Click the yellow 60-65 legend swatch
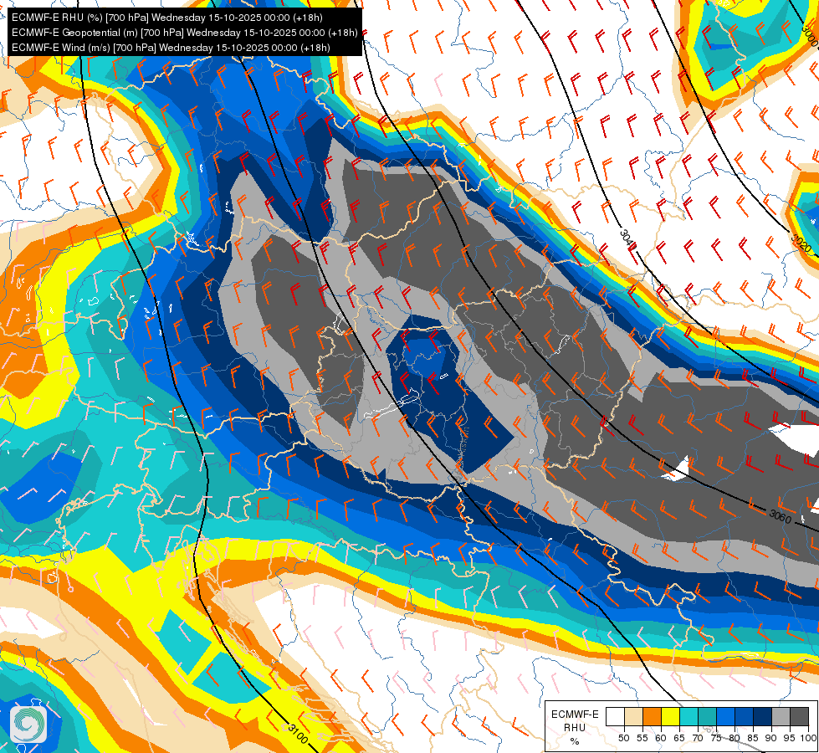 [669, 716]
